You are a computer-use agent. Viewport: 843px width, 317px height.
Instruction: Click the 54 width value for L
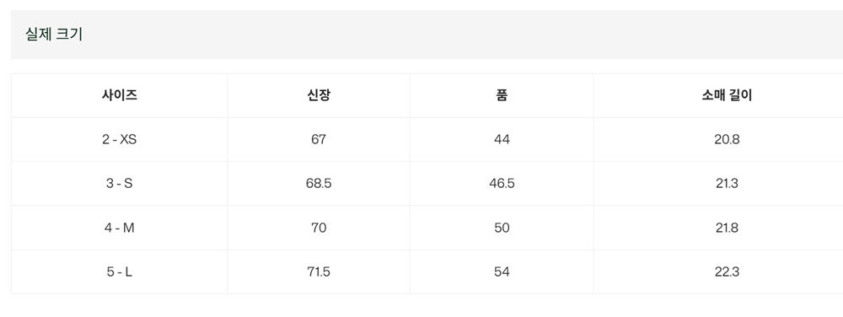coord(502,271)
